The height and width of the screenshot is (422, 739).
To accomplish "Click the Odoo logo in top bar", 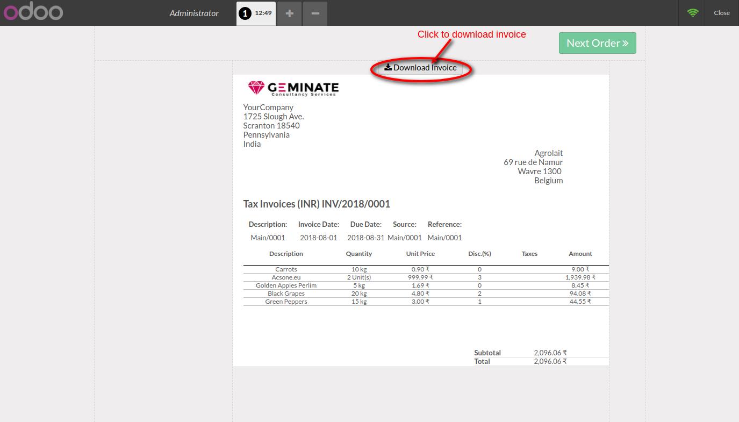I will (33, 12).
